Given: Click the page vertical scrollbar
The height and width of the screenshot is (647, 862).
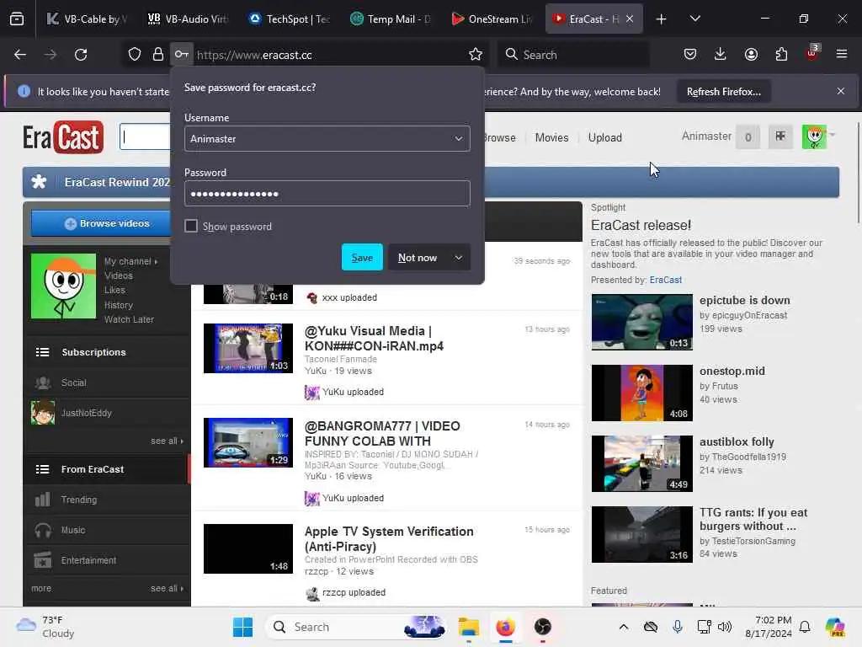Looking at the screenshot, I should pos(858,174).
